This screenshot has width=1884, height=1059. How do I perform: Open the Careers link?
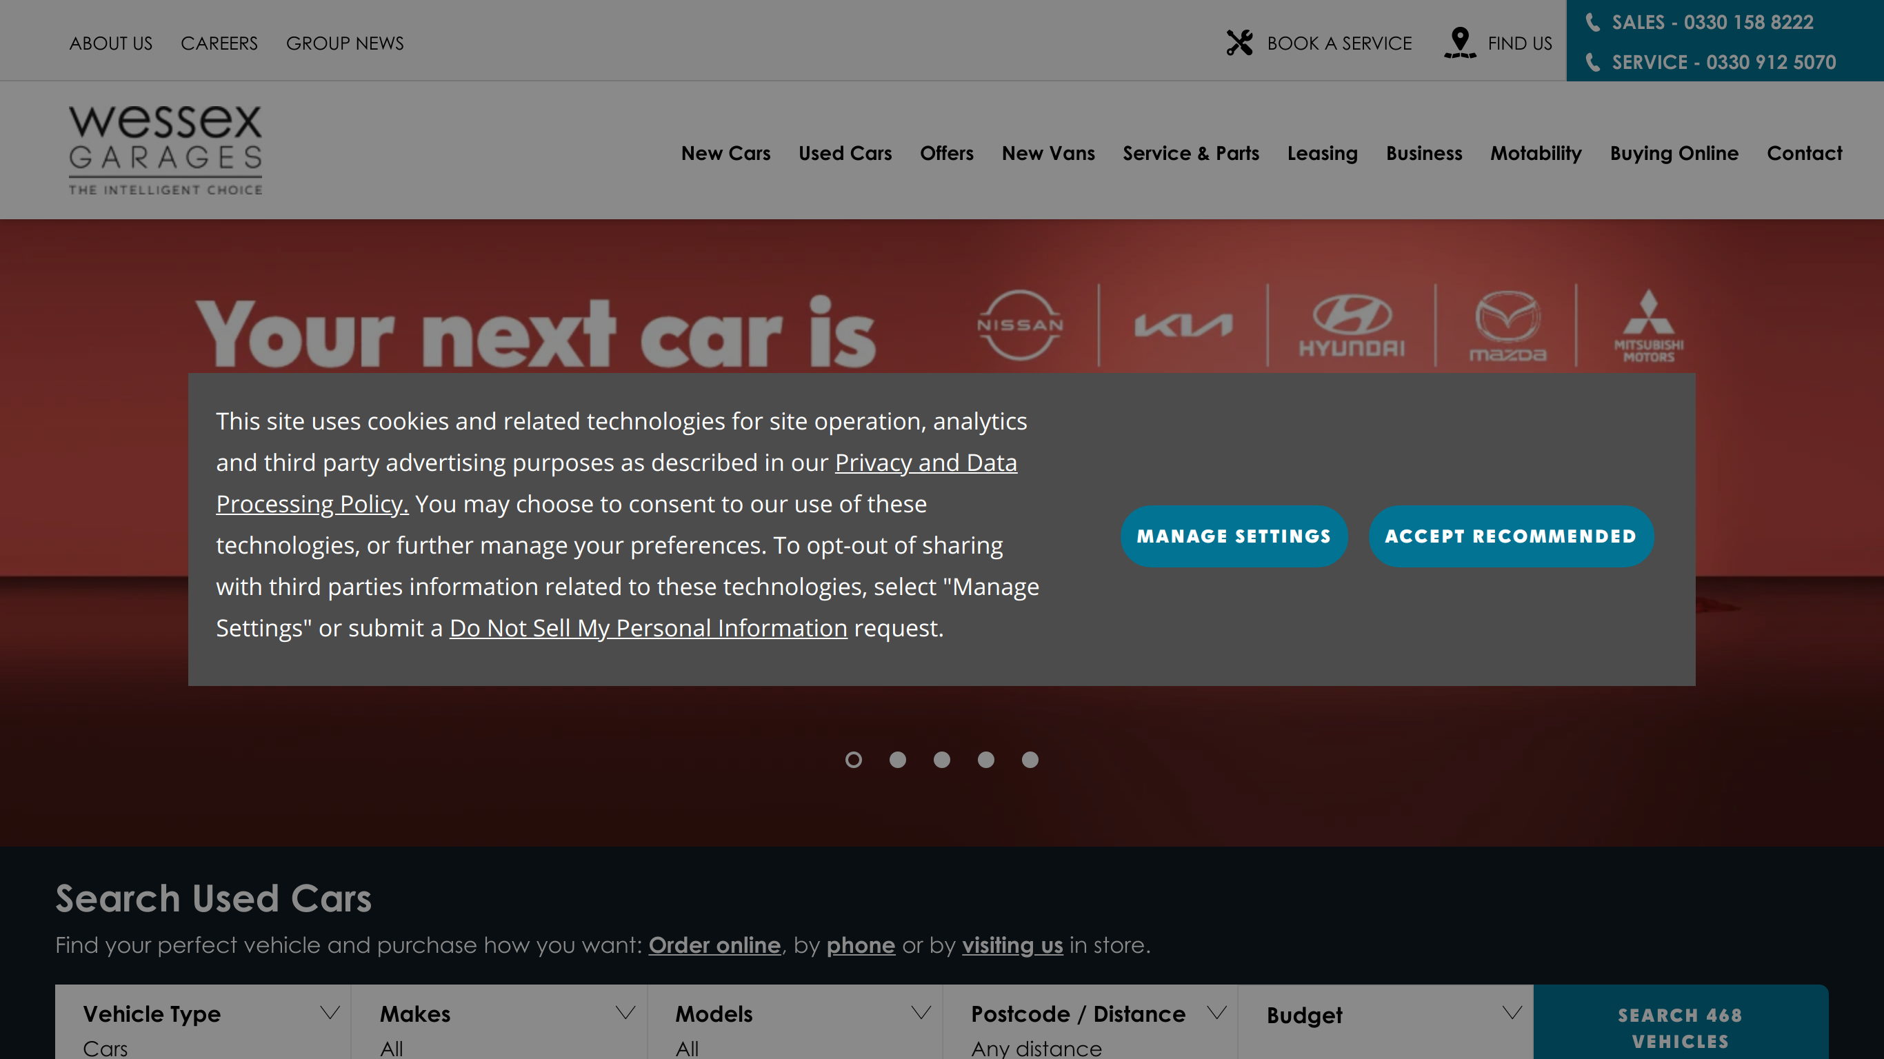219,43
